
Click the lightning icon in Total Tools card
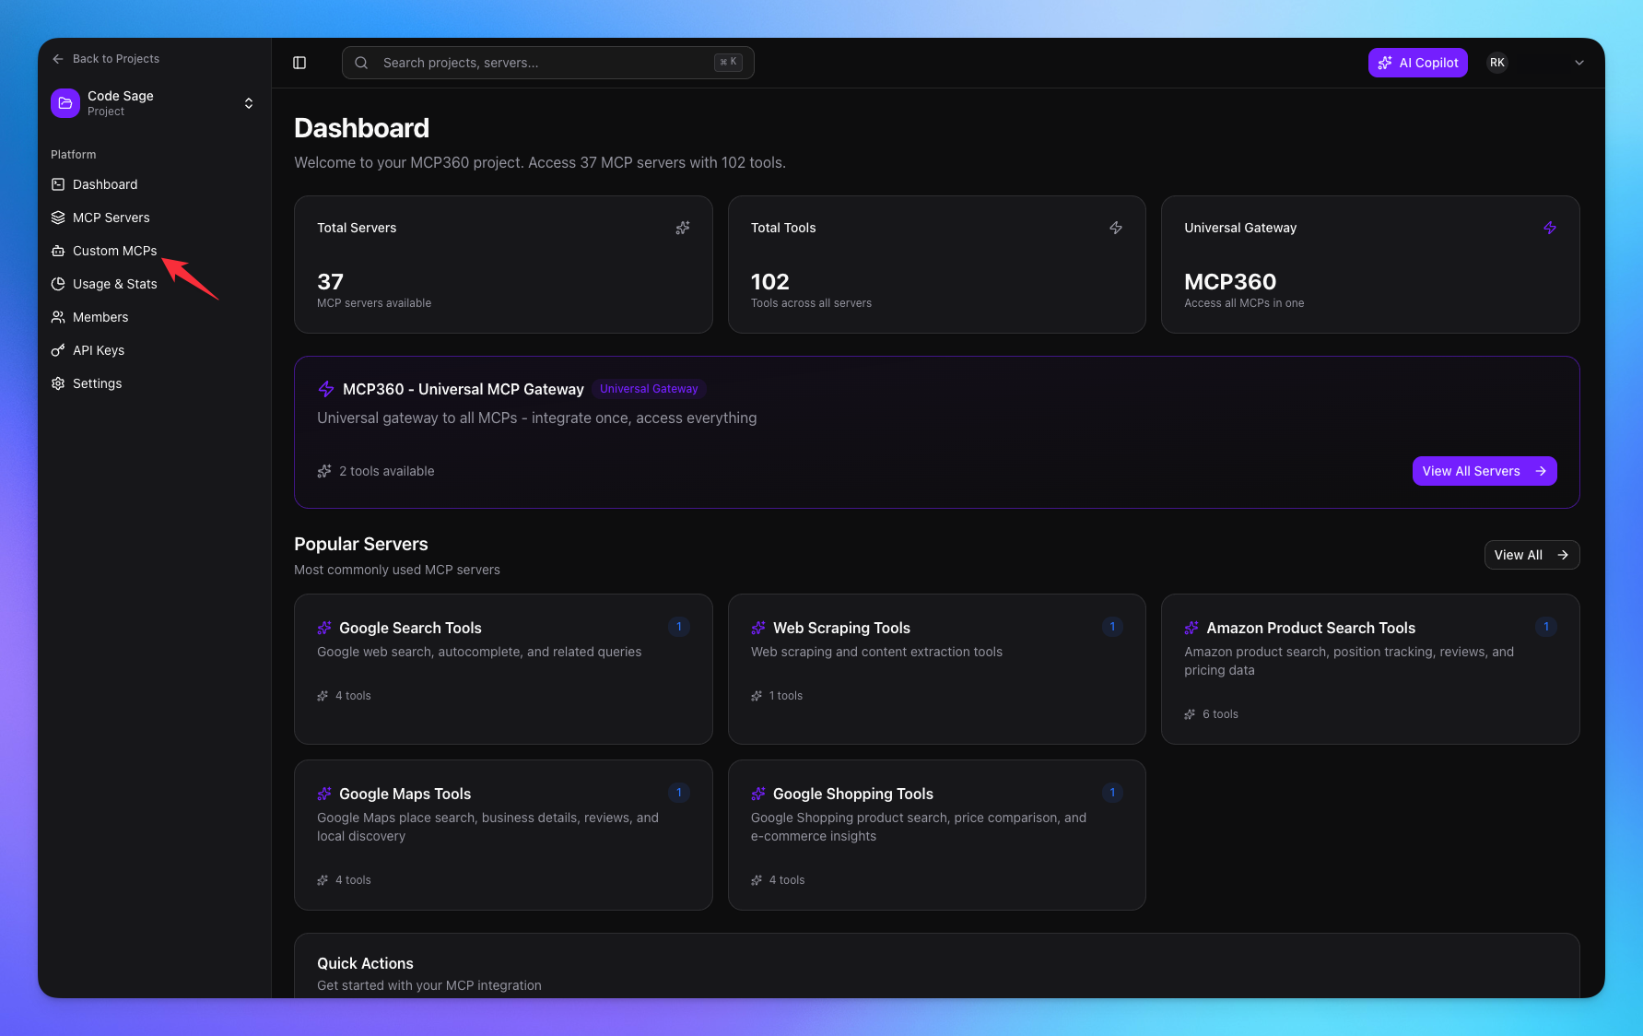pos(1116,228)
